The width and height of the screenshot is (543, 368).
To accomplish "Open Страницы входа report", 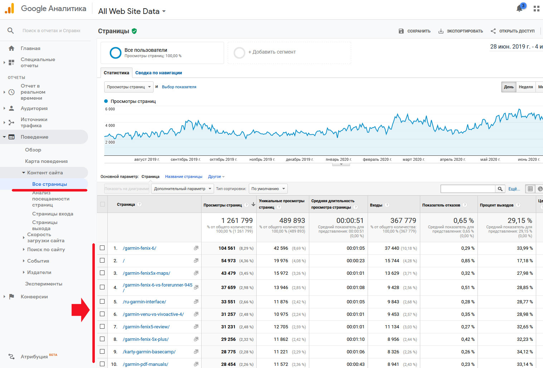I will [53, 214].
